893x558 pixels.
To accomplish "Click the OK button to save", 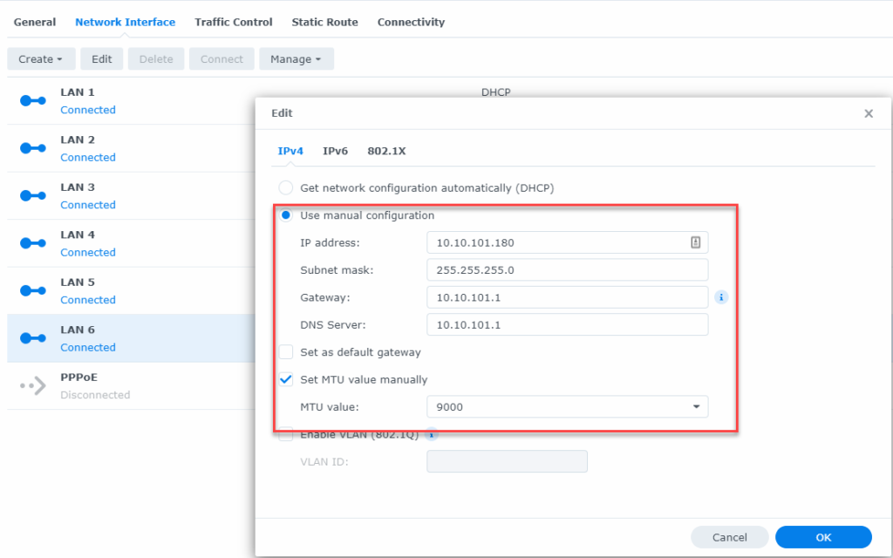I will coord(822,537).
